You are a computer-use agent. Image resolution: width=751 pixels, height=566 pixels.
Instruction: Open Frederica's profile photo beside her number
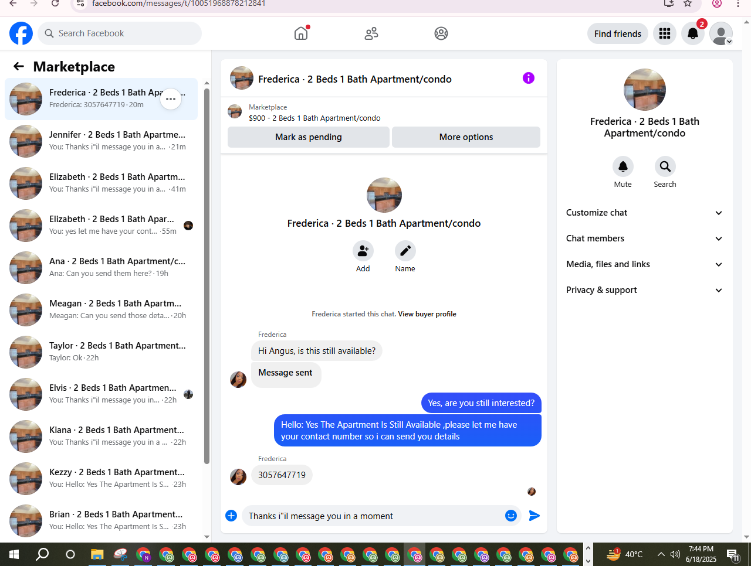238,476
